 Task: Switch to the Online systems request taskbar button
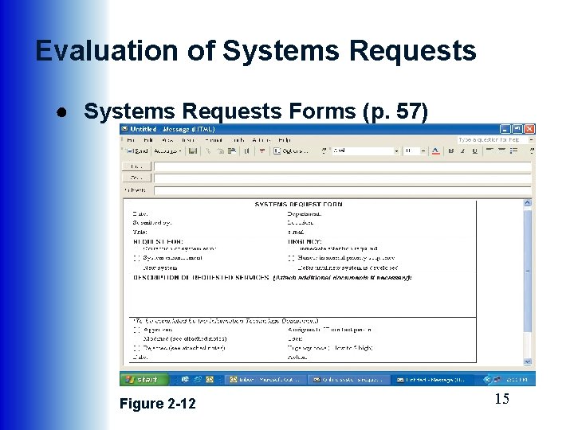pyautogui.click(x=348, y=380)
